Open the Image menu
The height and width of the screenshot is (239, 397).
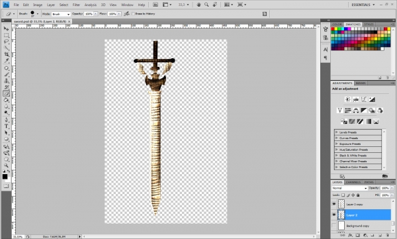tap(38, 5)
